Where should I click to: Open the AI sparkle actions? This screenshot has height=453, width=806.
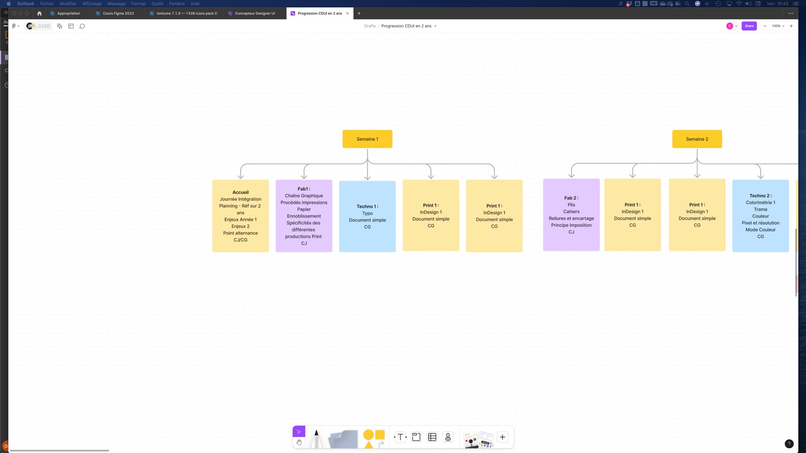[60, 26]
